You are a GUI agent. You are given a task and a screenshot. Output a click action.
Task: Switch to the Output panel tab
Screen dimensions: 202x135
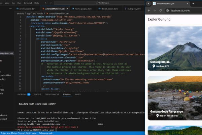click(x=37, y=94)
